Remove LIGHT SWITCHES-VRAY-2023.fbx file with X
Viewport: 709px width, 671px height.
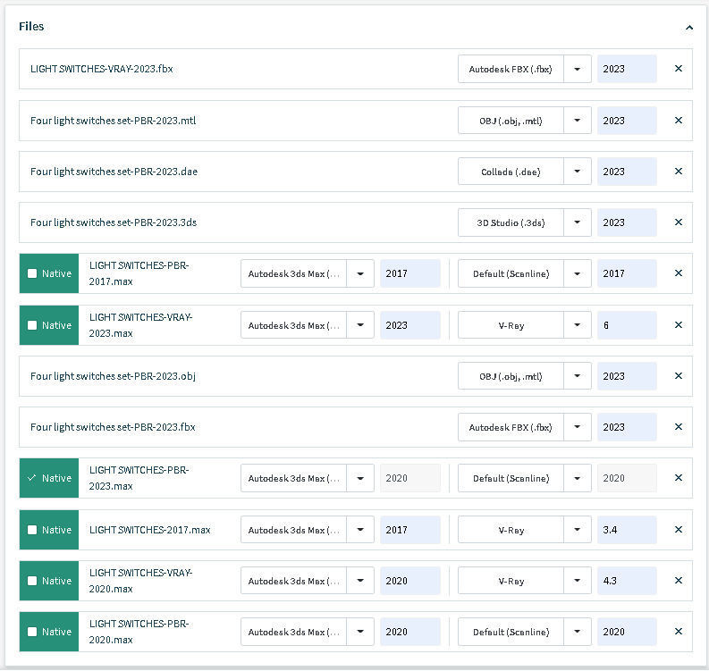point(678,69)
